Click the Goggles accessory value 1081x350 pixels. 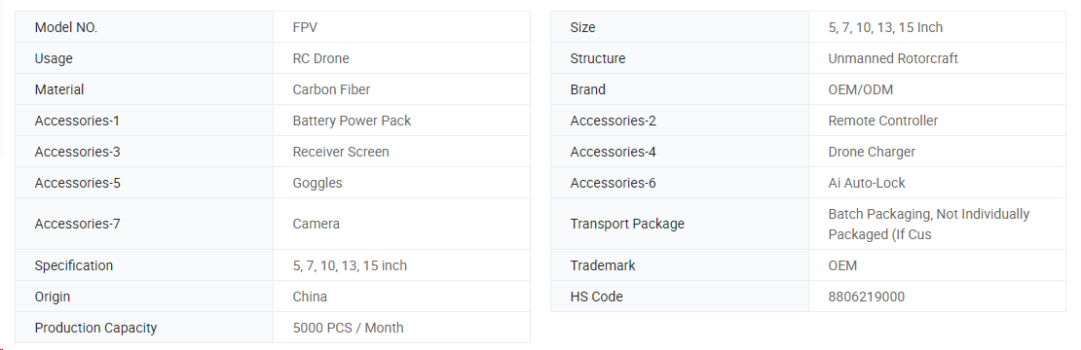317,183
